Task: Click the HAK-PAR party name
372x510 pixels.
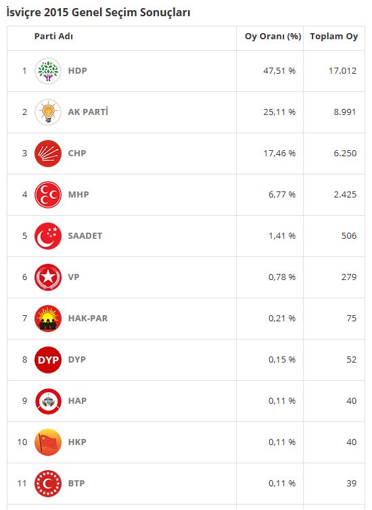Action: point(88,319)
